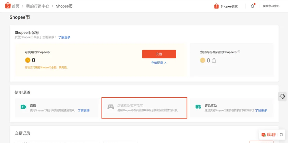Click the Shopee卖家 bag icon
The width and height of the screenshot is (288, 143).
pos(216,6)
